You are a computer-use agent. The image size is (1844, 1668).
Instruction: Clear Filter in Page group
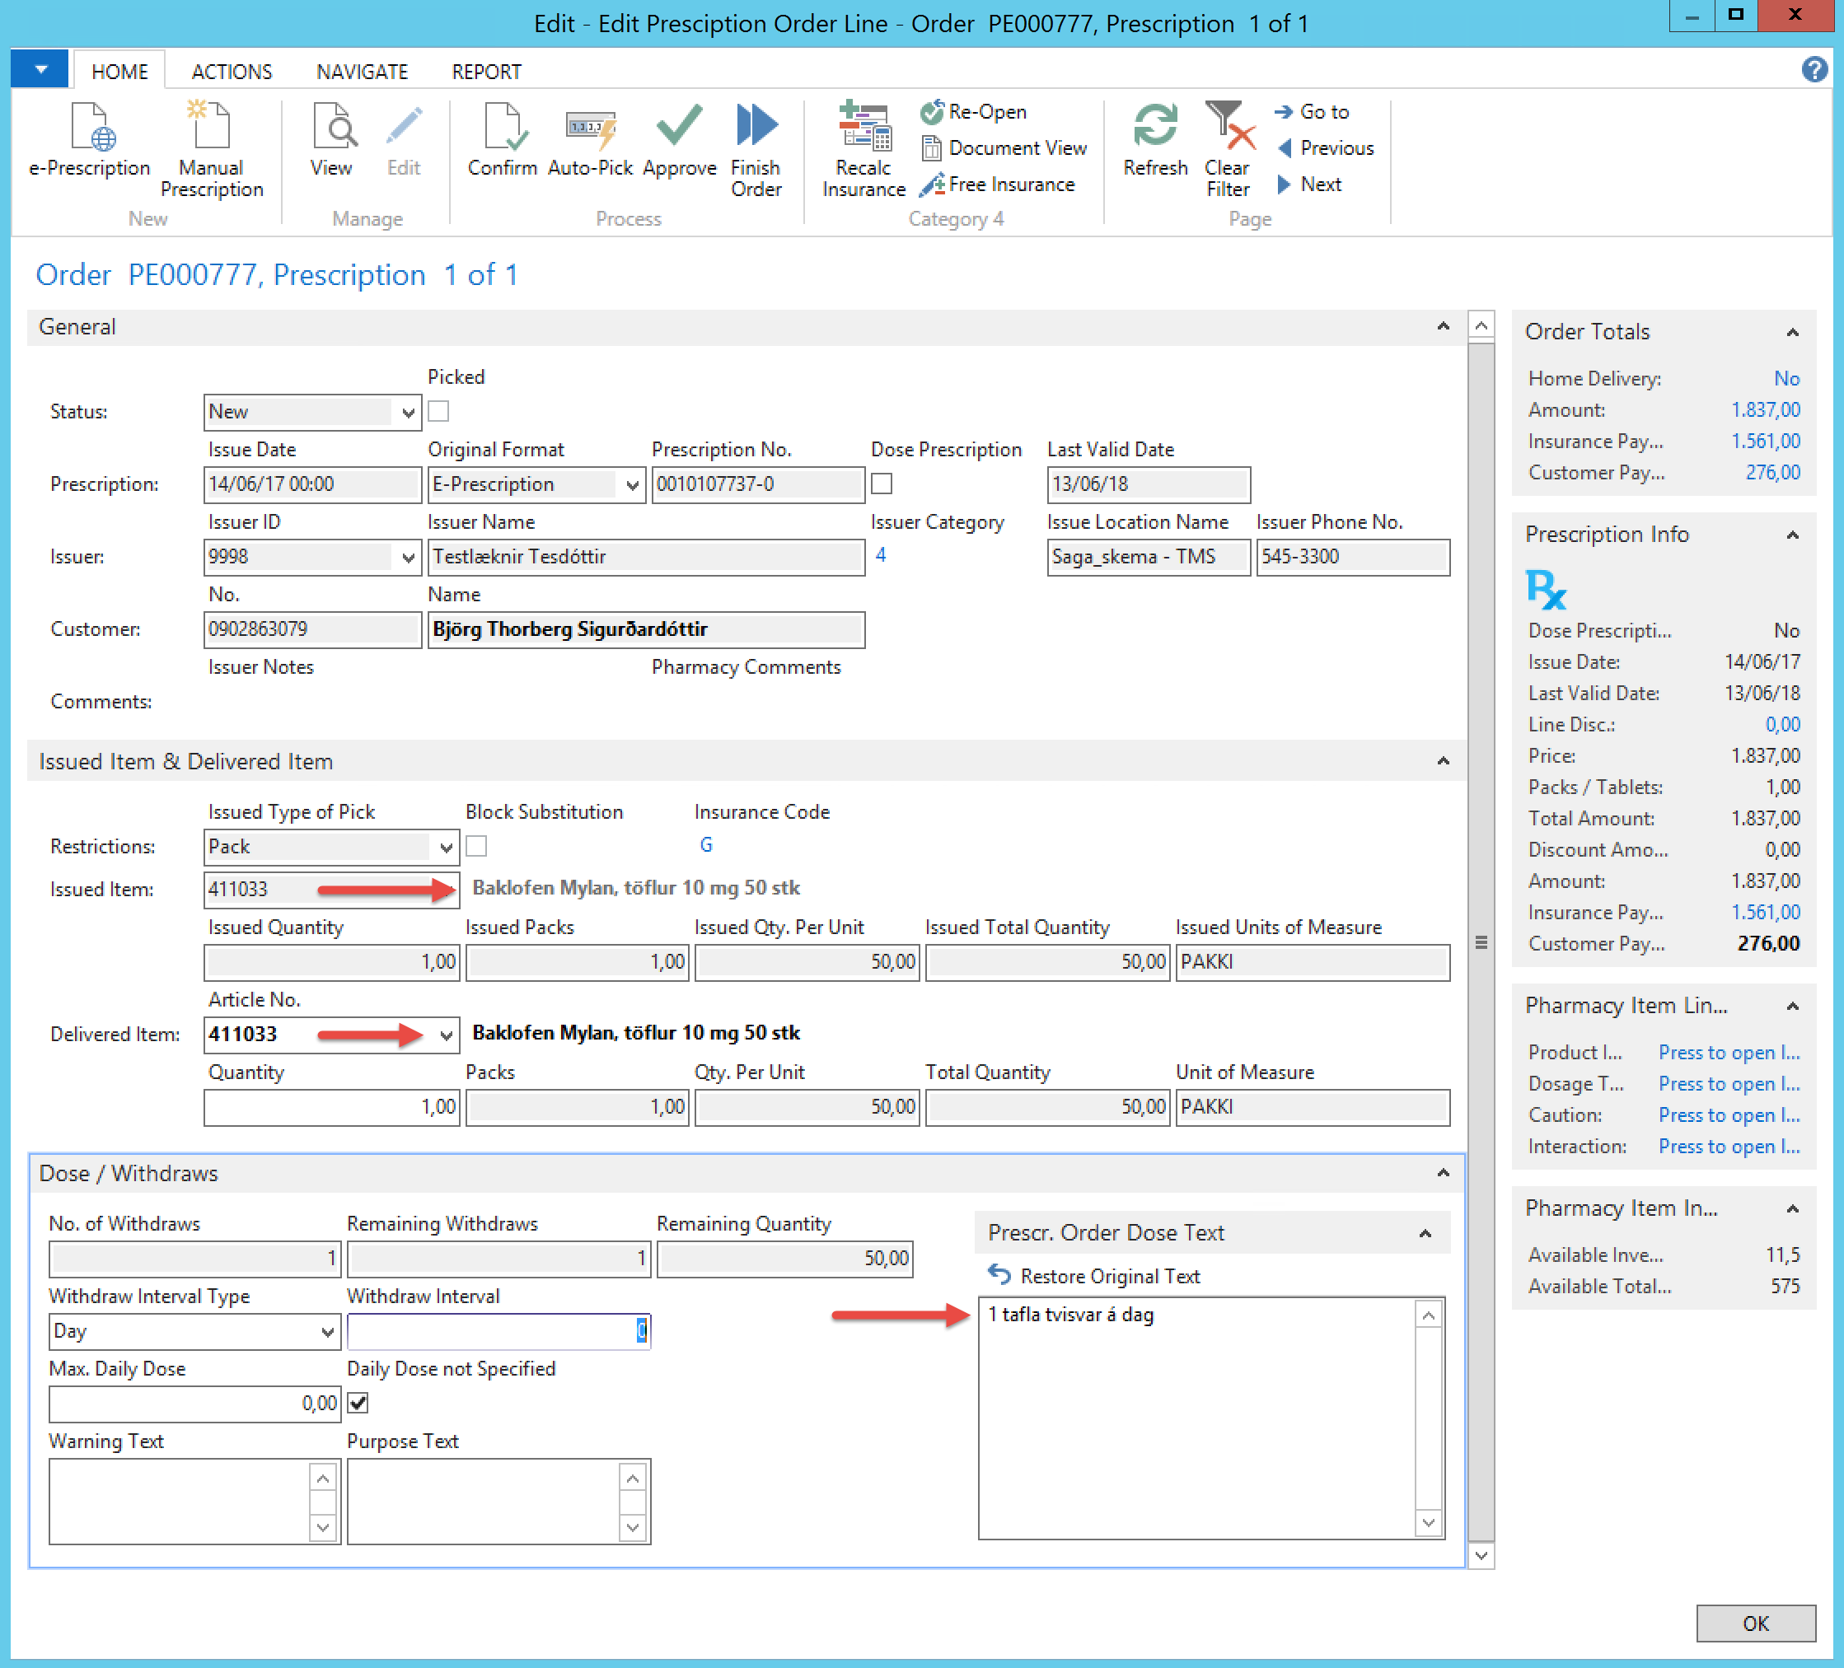(x=1227, y=127)
